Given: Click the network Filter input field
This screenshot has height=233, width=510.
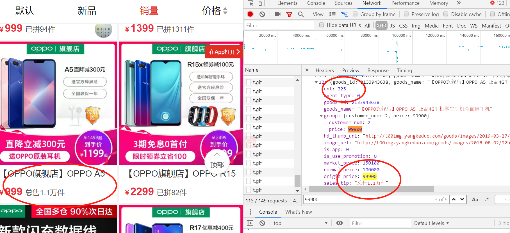Looking at the screenshot, I should point(279,25).
